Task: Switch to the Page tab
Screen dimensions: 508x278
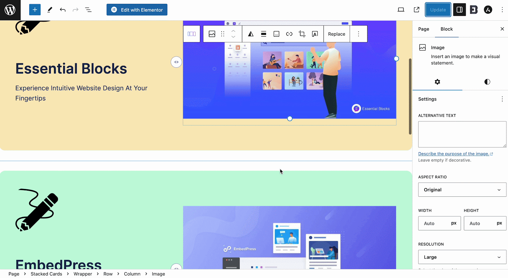Action: (x=424, y=29)
